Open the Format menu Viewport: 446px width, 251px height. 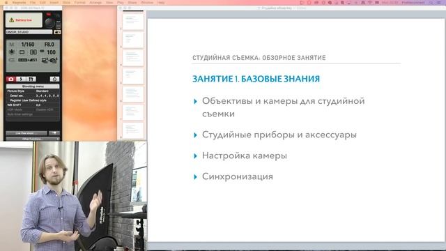point(80,3)
